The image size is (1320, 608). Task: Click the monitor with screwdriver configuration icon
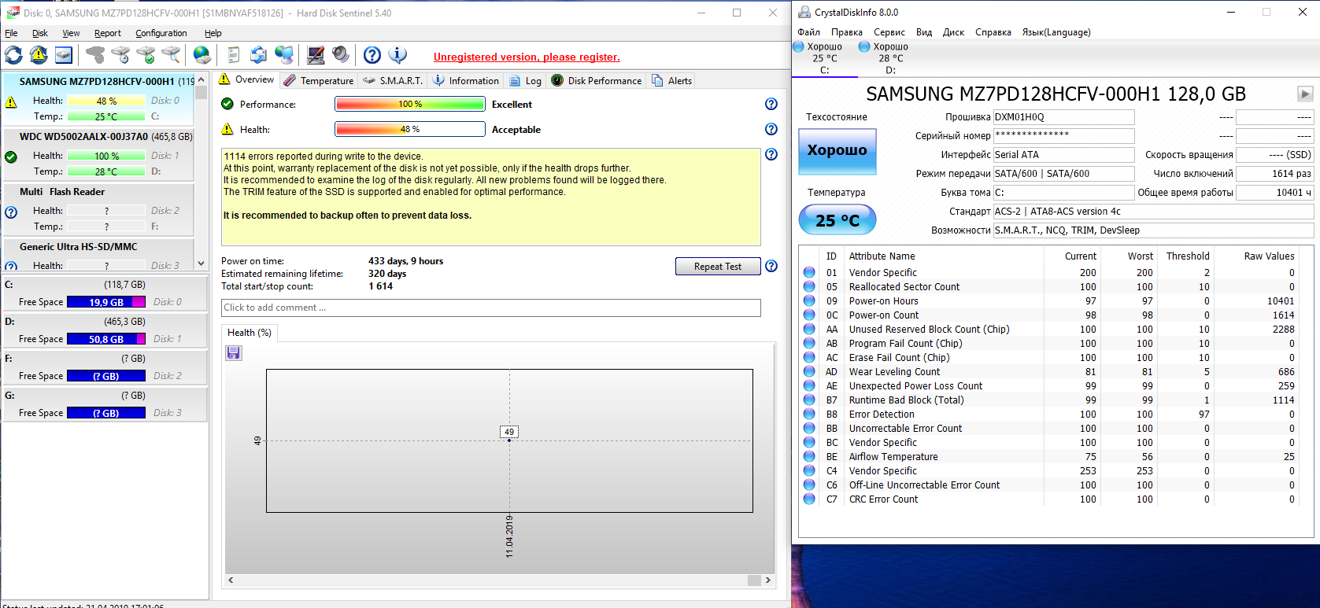(x=316, y=55)
